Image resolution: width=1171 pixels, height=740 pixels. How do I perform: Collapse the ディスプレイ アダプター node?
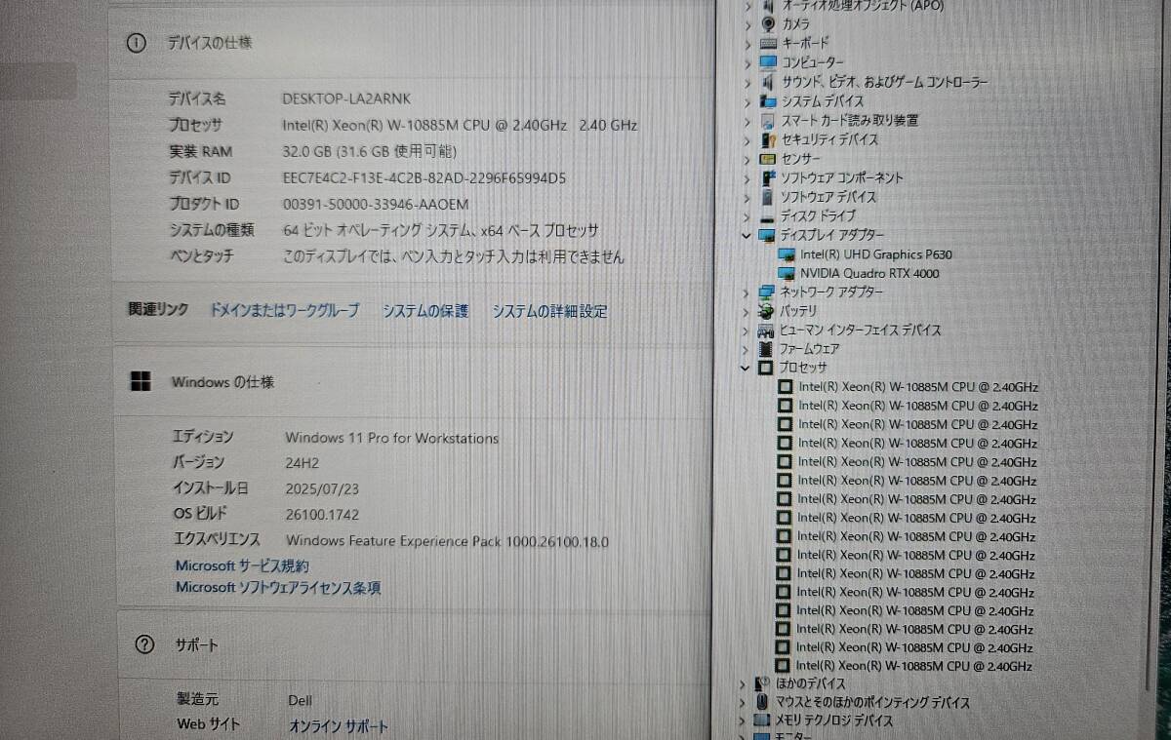click(x=747, y=235)
